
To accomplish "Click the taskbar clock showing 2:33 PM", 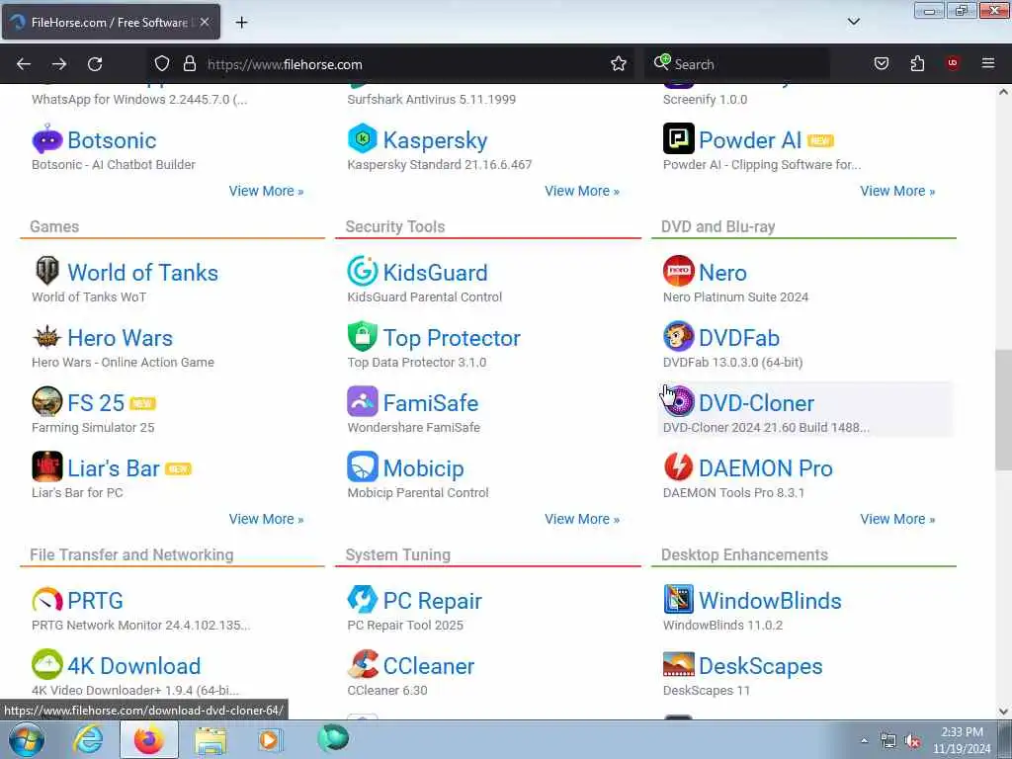I will click(x=962, y=740).
